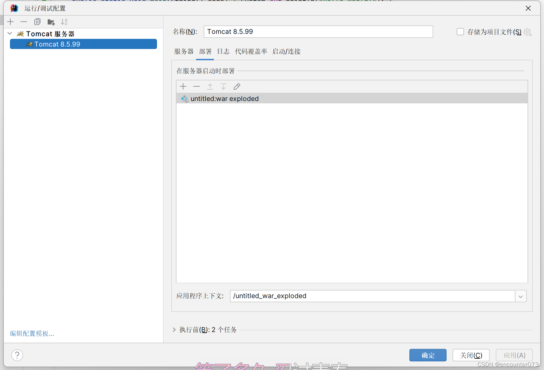Click the 应用 button
The image size is (544, 370).
coord(514,355)
